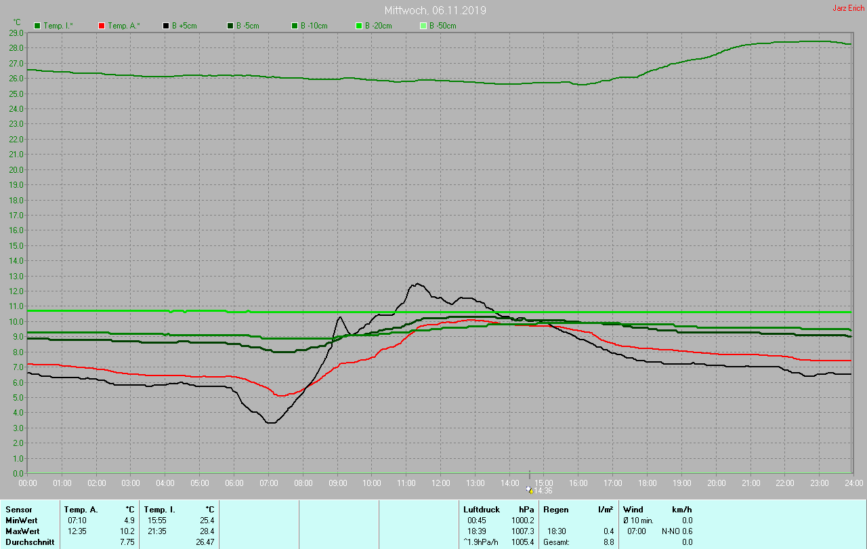Click the Mittwoch, 06.11.2019 date title
The width and height of the screenshot is (867, 549).
click(x=435, y=11)
